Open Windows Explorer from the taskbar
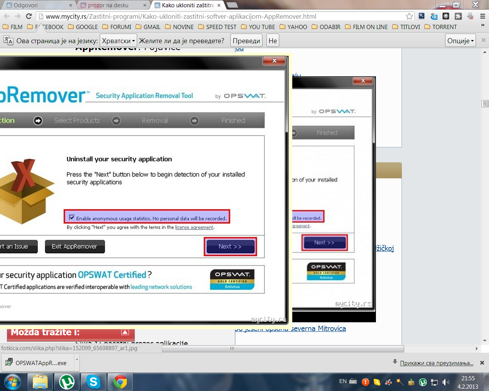 pos(40,382)
